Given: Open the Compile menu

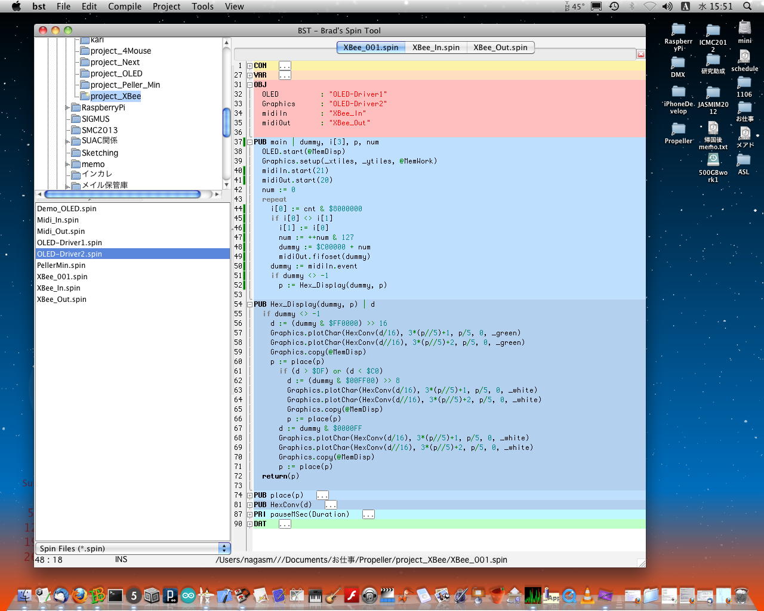Looking at the screenshot, I should pos(125,7).
